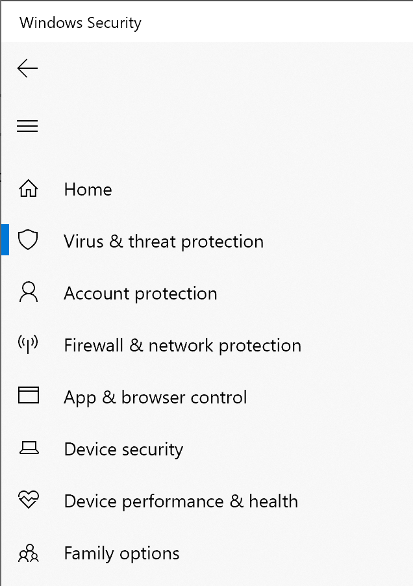The width and height of the screenshot is (413, 586).
Task: Open the hamburger navigation menu
Action: tap(27, 126)
